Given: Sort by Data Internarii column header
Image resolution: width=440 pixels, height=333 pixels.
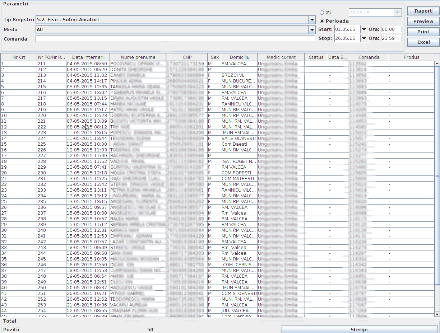Looking at the screenshot, I should click(88, 57).
